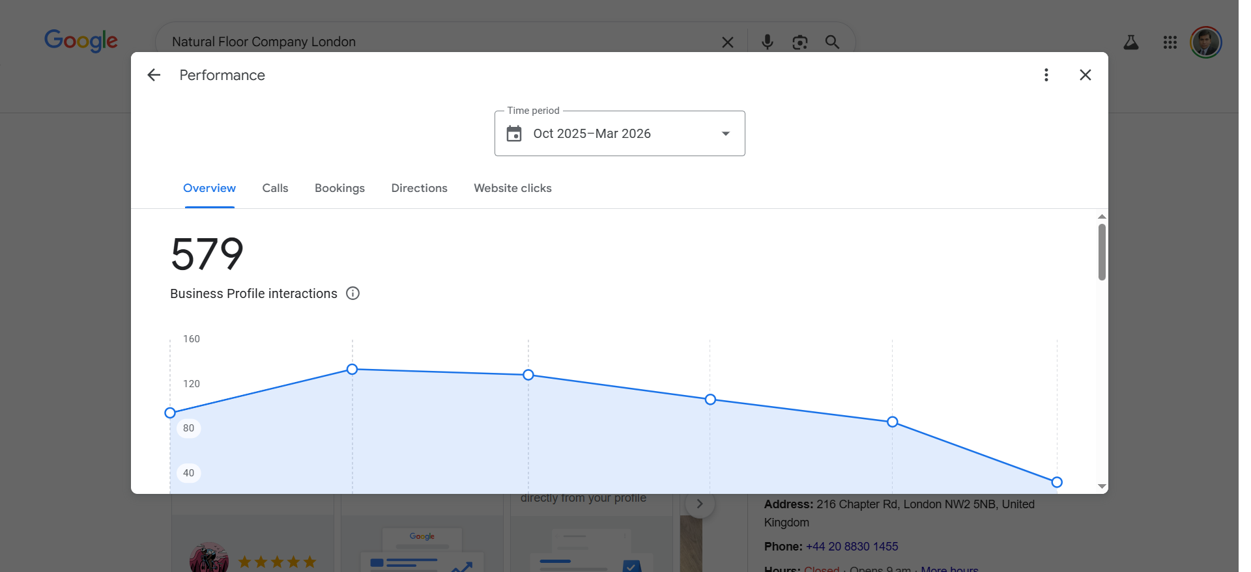Image resolution: width=1251 pixels, height=572 pixels.
Task: Click the 40 axis label
Action: click(x=189, y=473)
